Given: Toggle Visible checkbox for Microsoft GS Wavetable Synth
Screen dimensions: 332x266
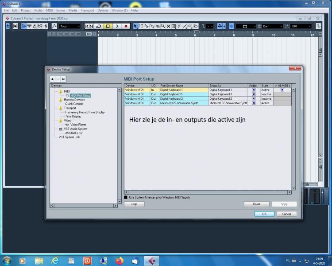Looking at the screenshot, I should (x=254, y=103).
